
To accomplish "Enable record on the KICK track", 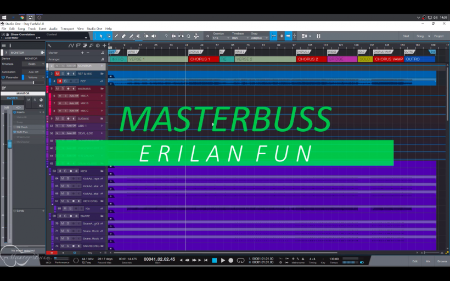I will click(x=71, y=171).
